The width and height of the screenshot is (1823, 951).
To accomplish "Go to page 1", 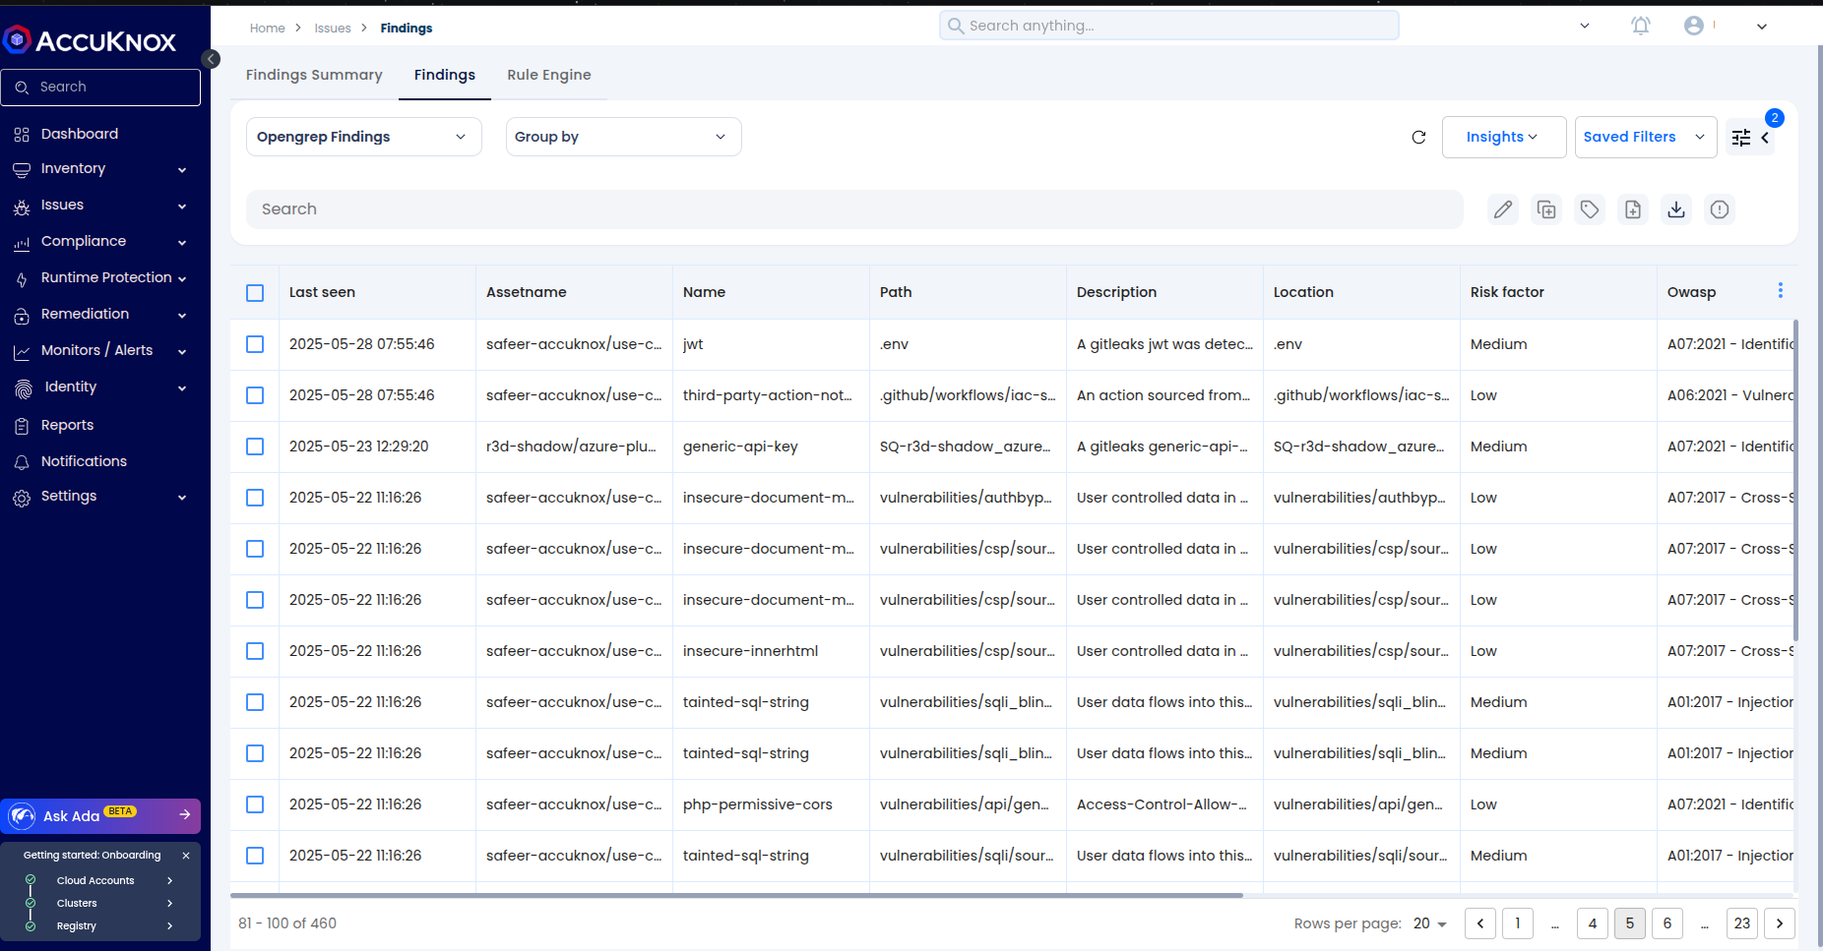I will 1518,923.
